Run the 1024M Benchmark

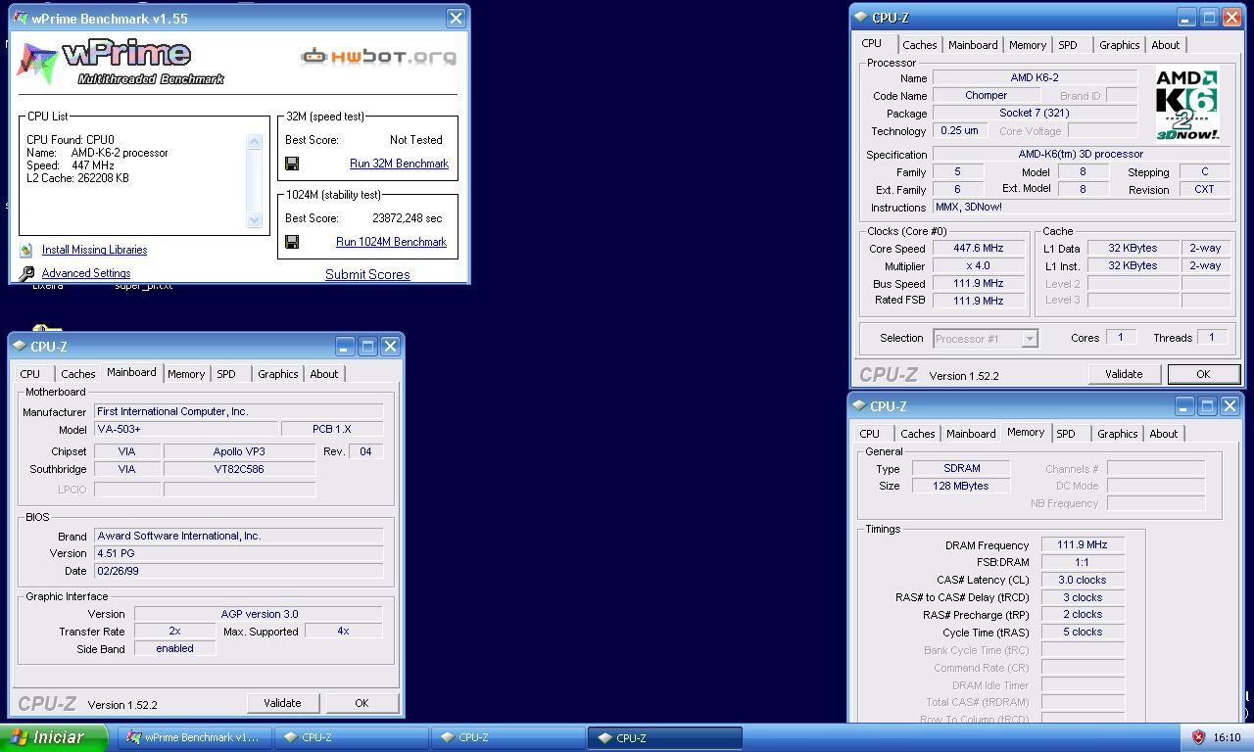click(x=391, y=242)
